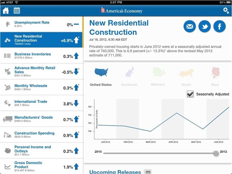
Task: Click the America's Economy logo
Action: coord(122,11)
